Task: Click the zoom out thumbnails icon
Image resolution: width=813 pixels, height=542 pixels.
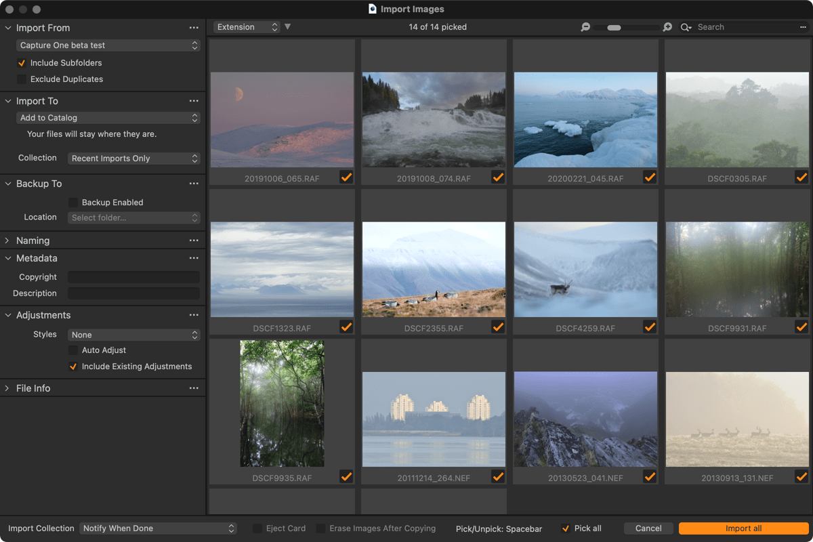Action: (585, 27)
